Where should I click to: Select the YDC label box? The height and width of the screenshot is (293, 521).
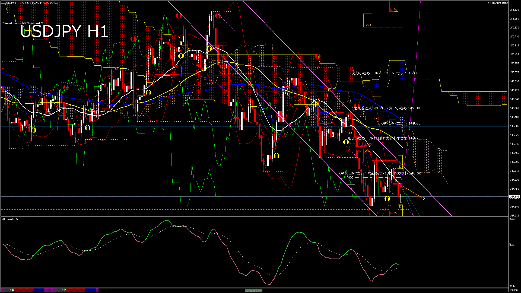[350, 177]
